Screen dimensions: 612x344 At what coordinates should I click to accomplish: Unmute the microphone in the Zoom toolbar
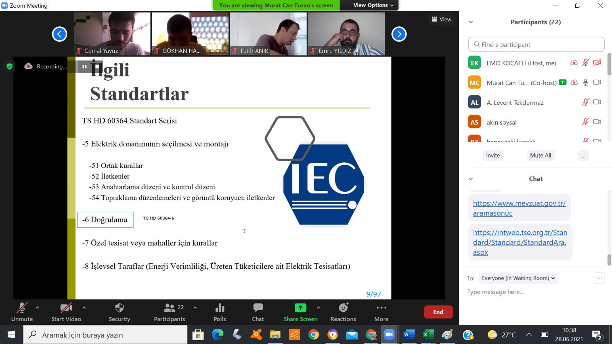pos(22,312)
